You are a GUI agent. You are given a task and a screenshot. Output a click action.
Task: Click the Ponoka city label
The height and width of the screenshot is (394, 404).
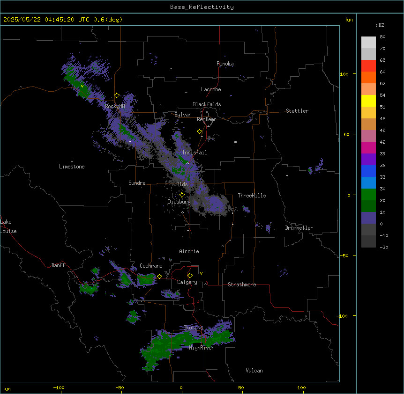(225, 64)
